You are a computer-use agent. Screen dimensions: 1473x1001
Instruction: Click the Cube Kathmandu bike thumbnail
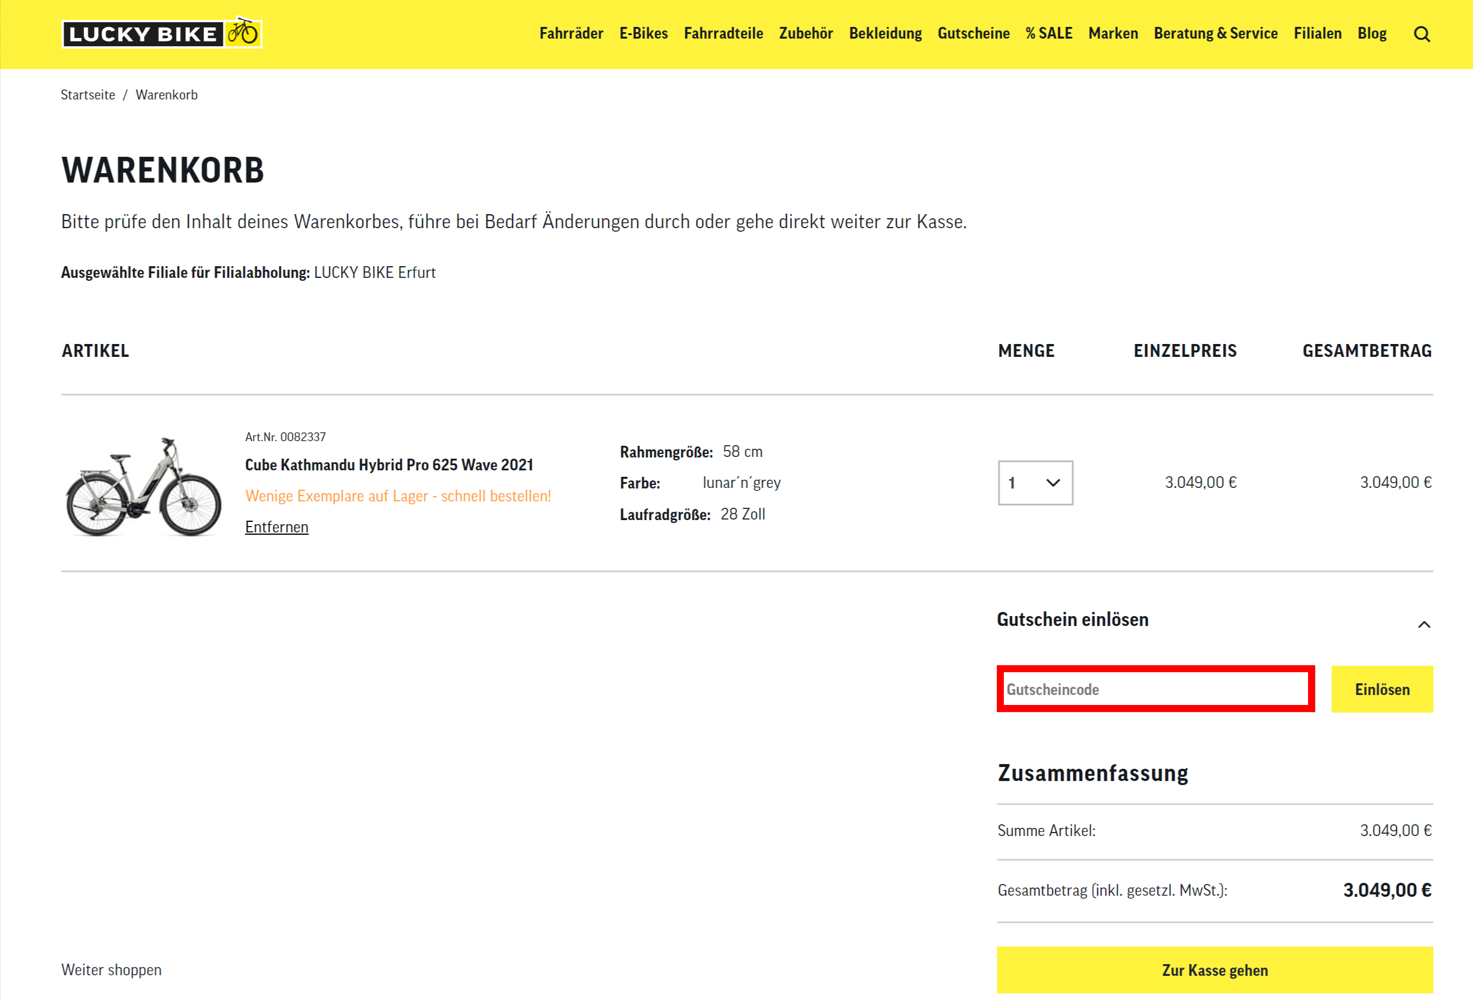tap(142, 488)
